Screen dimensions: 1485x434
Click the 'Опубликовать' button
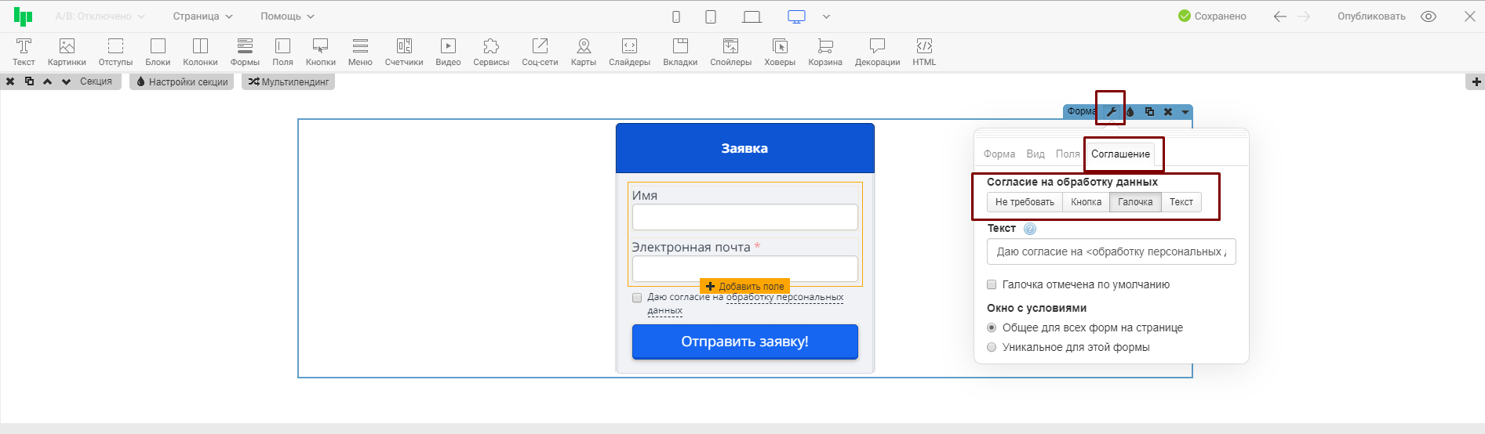click(x=1371, y=16)
